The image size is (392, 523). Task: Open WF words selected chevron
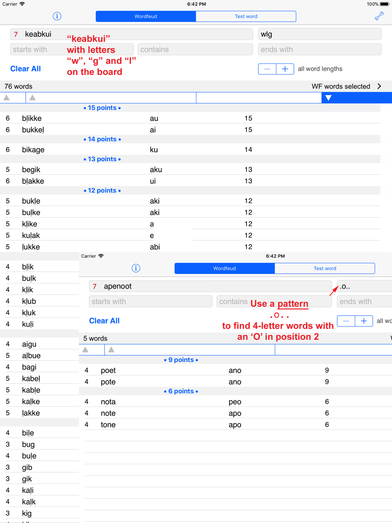[379, 86]
